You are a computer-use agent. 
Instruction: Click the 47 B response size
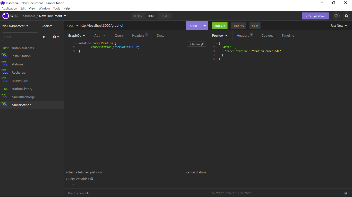255,26
